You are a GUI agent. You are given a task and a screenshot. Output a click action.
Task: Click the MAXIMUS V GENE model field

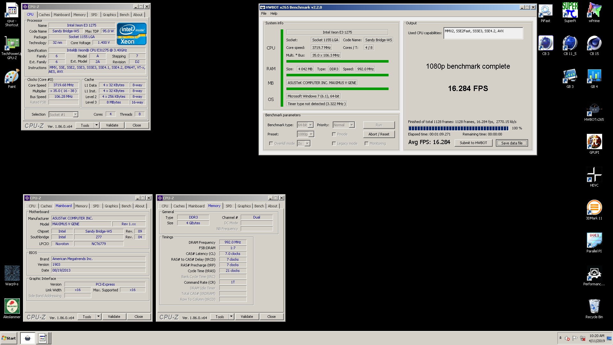[x=81, y=224]
